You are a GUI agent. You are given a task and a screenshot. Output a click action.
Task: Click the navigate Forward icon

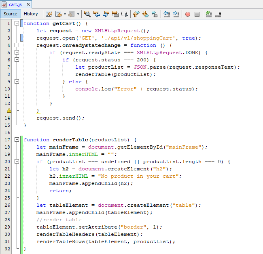[x=72, y=14]
